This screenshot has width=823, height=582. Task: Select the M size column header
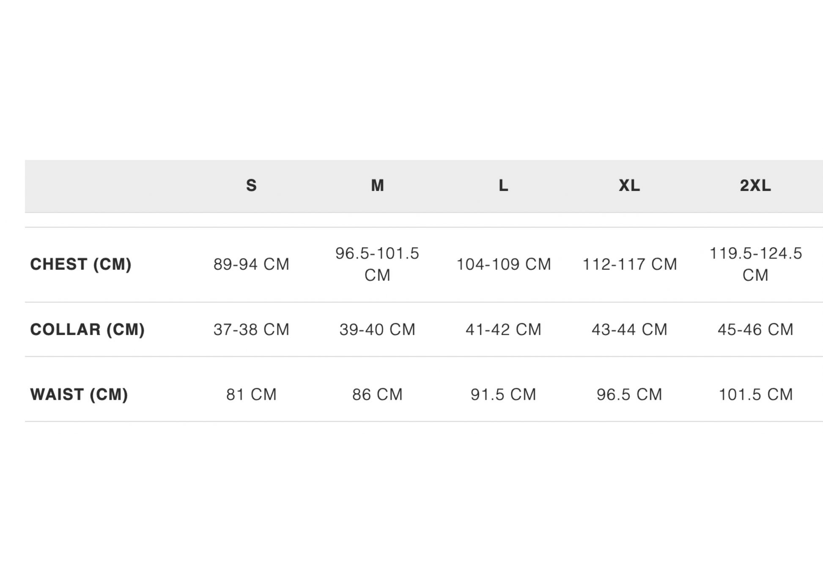tap(377, 186)
